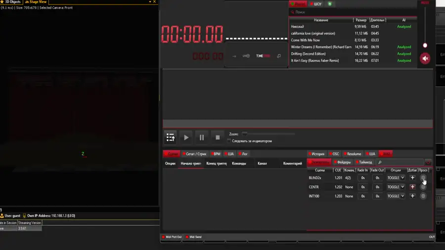Open the LUA tab beside BPM
The width and height of the screenshot is (445, 250).
pos(229,154)
